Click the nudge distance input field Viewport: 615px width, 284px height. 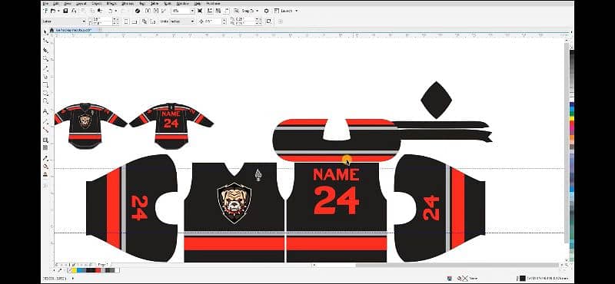[x=213, y=21]
